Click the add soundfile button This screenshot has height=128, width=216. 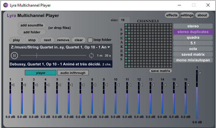32,25
